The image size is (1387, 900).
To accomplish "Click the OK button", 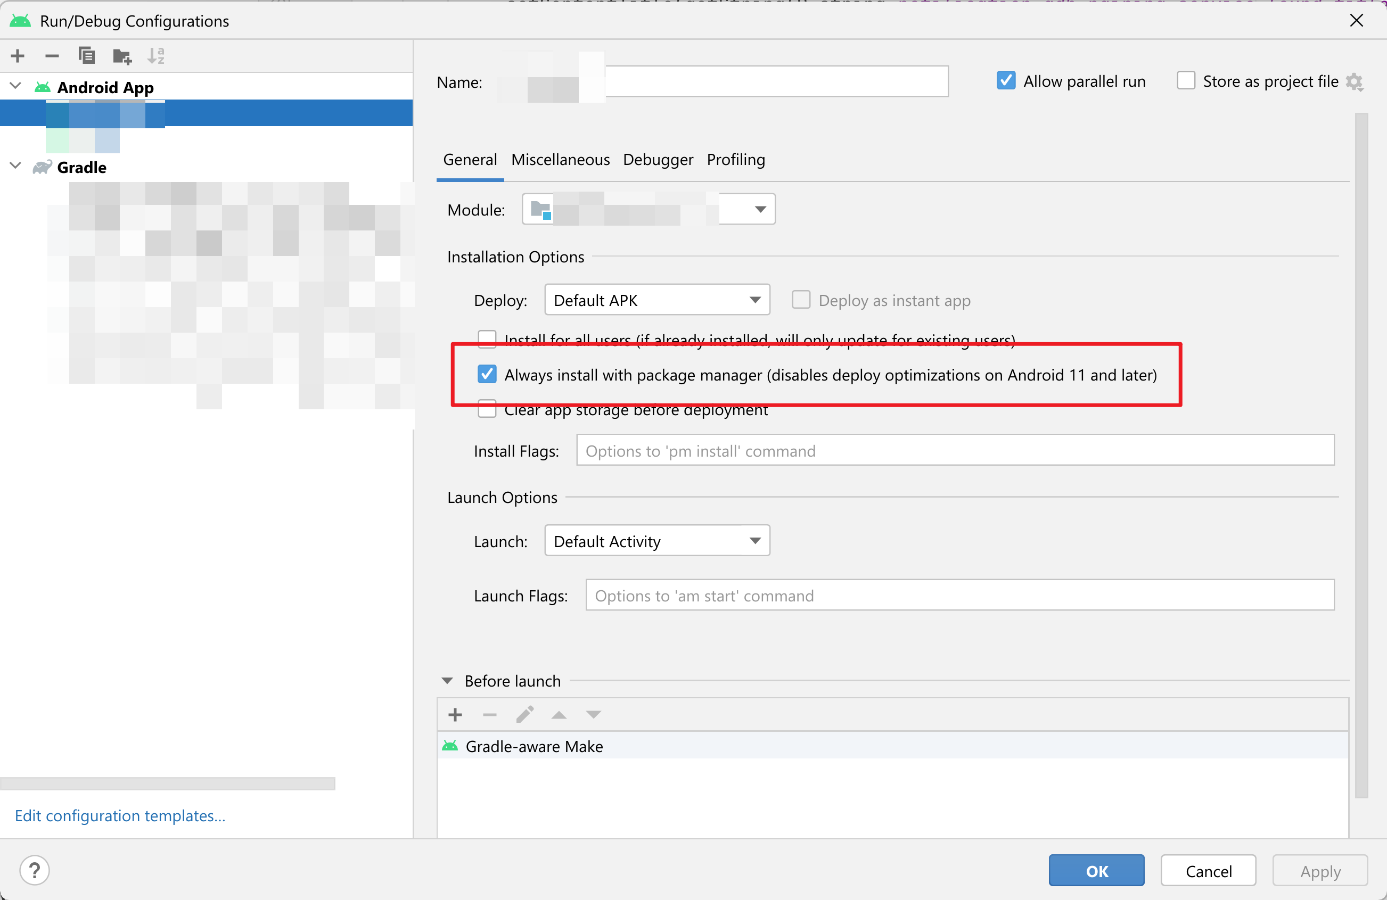I will tap(1096, 871).
